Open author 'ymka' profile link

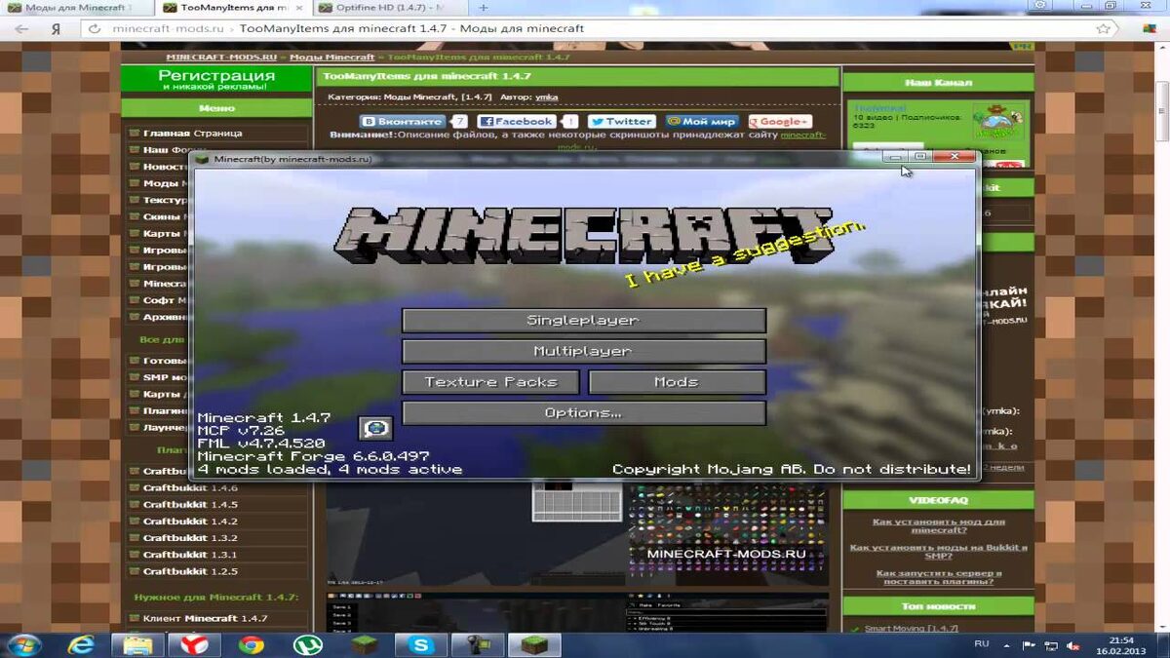coord(546,97)
